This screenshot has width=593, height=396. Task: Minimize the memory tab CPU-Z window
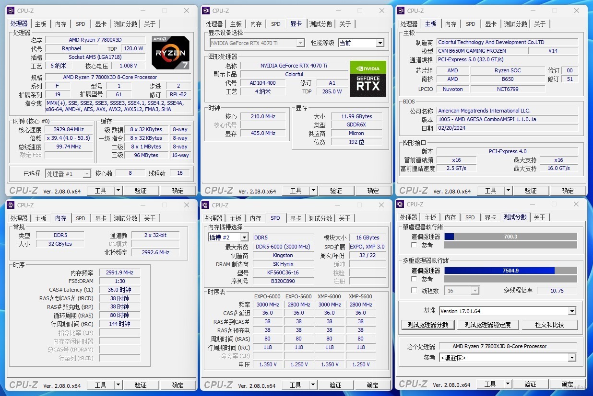click(143, 205)
